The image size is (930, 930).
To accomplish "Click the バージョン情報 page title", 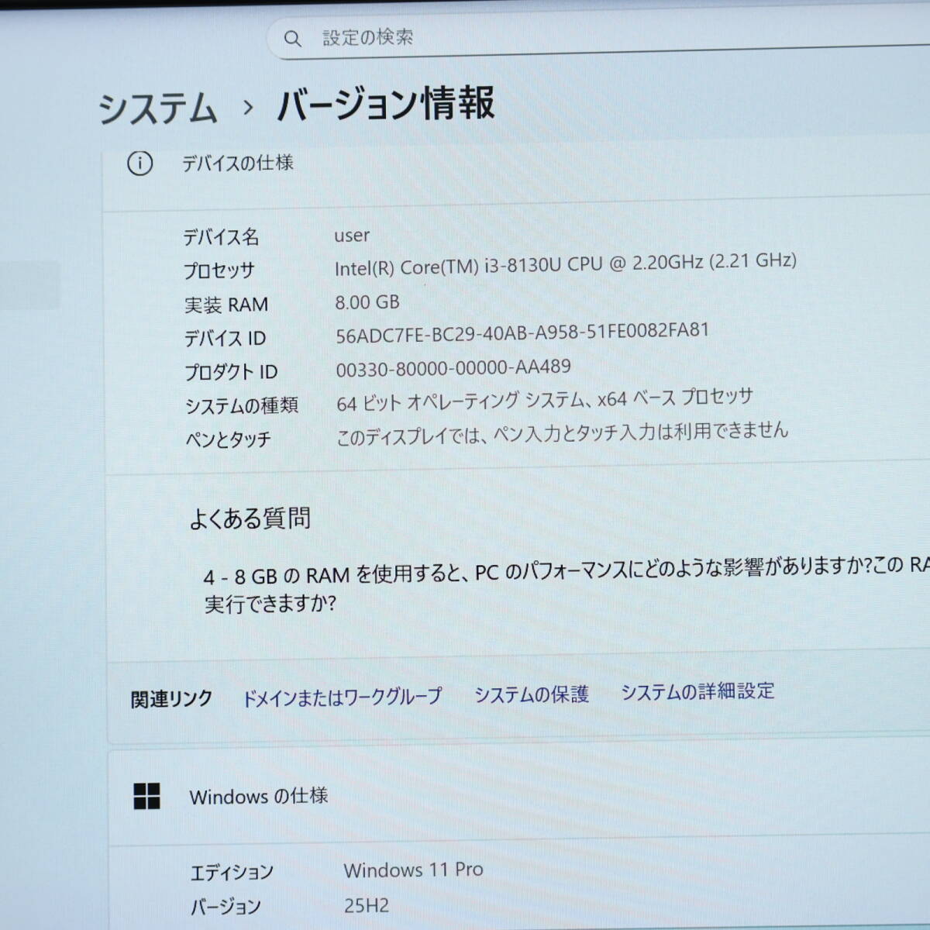I will click(386, 104).
